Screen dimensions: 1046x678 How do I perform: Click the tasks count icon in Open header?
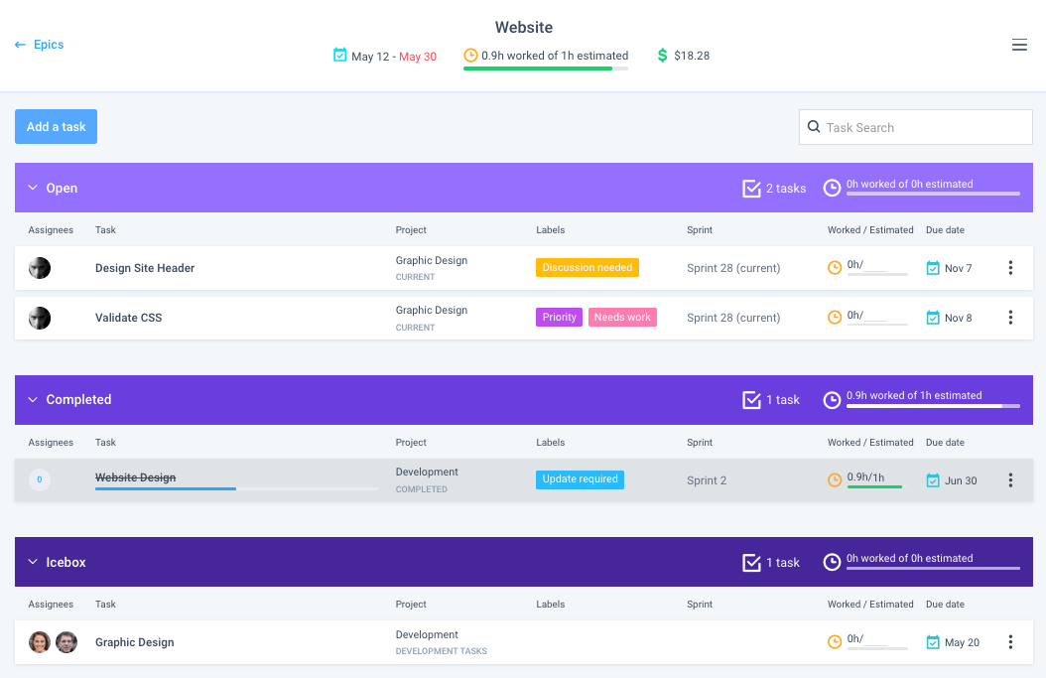(751, 188)
